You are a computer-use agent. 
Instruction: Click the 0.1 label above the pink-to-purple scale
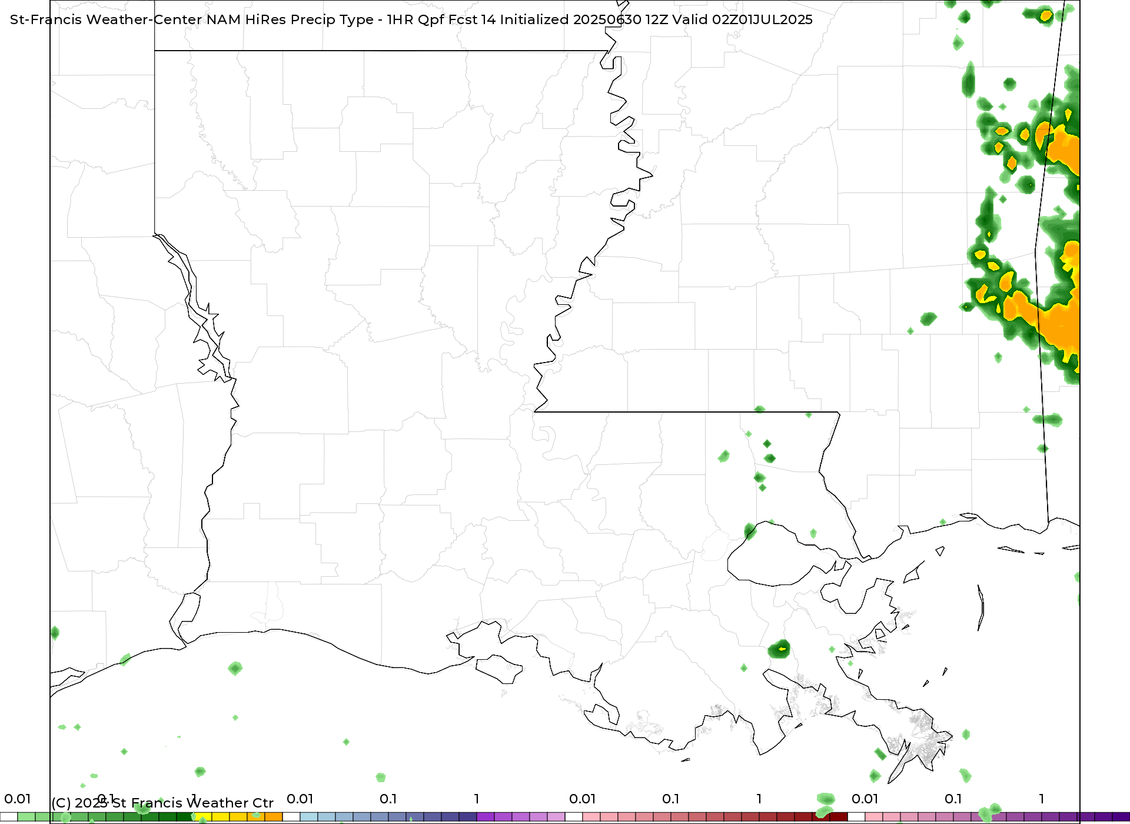(953, 799)
